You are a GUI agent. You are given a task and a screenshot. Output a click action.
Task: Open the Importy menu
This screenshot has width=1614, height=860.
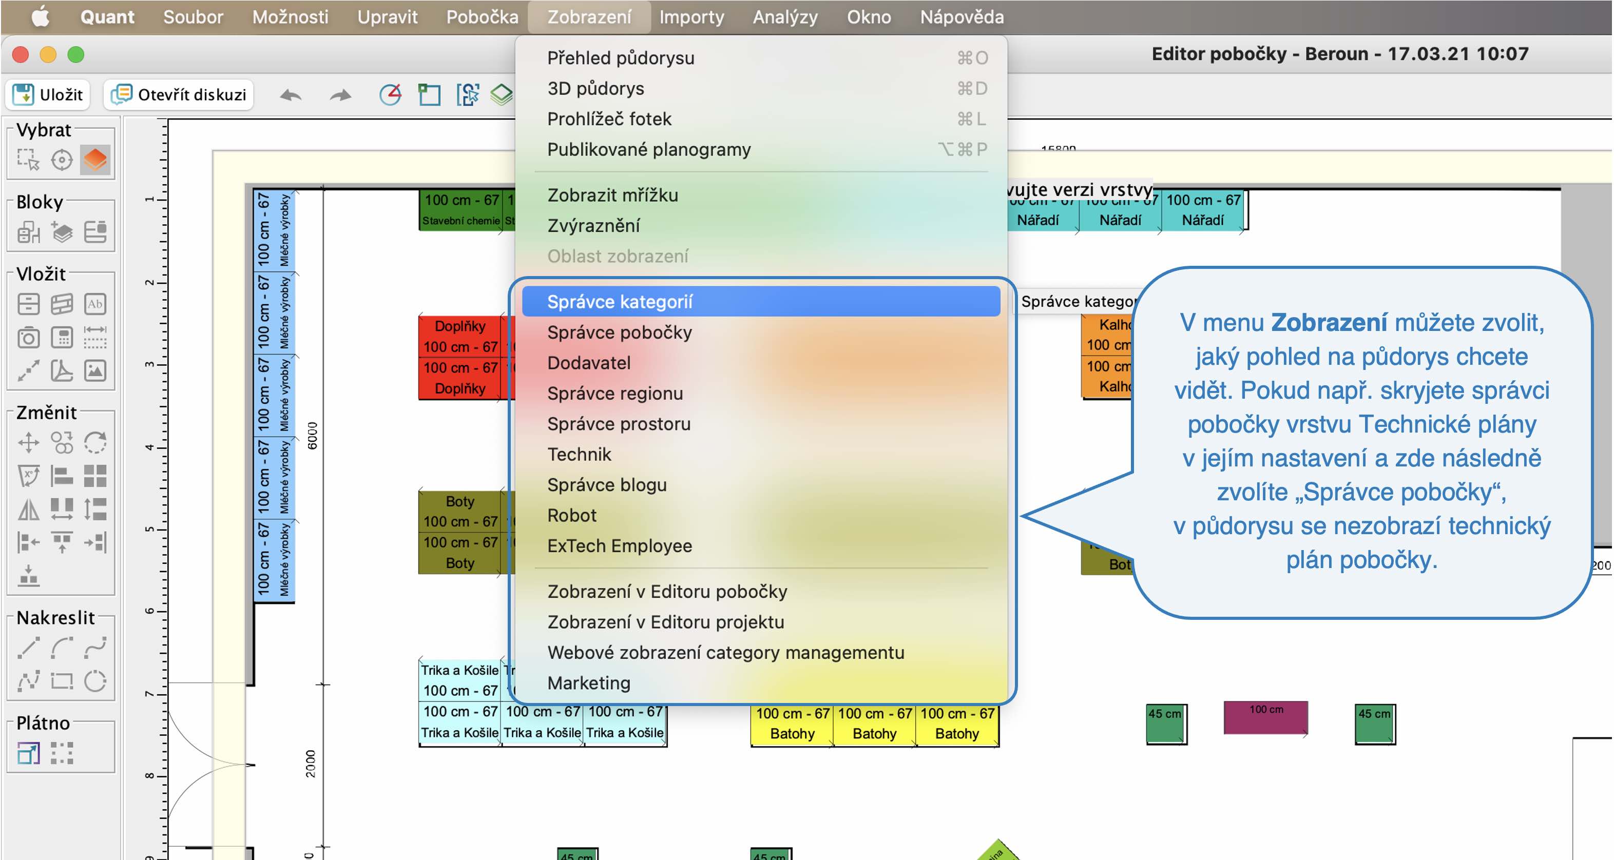click(691, 17)
